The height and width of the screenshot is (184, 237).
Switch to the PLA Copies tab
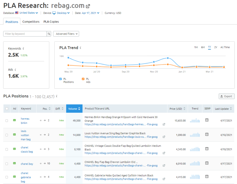(x=51, y=22)
